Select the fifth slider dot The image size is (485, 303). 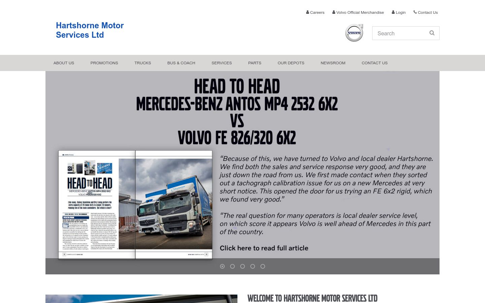263,266
